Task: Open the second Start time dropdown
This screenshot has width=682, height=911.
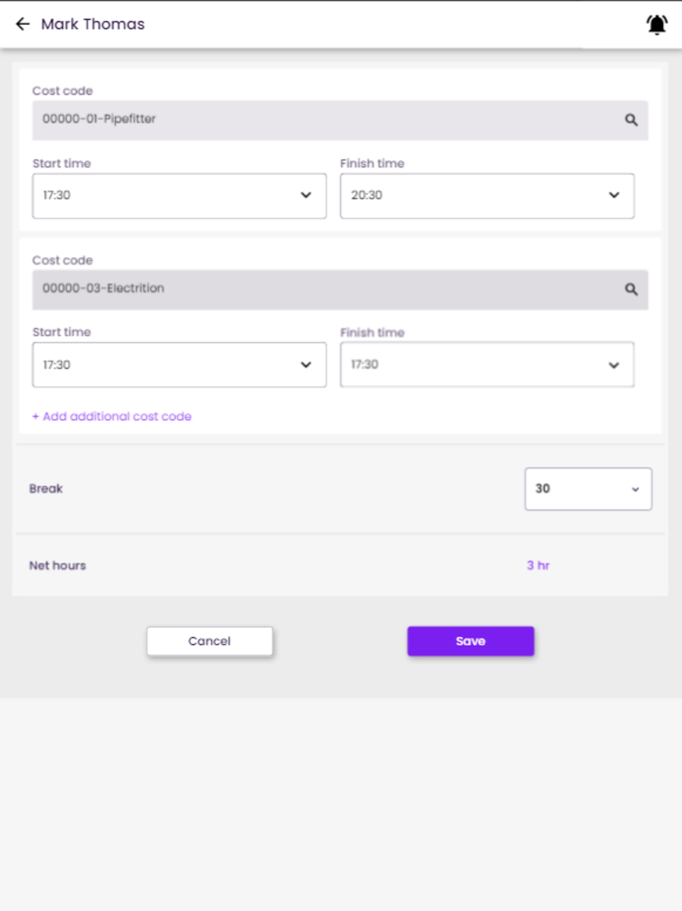Action: (179, 364)
